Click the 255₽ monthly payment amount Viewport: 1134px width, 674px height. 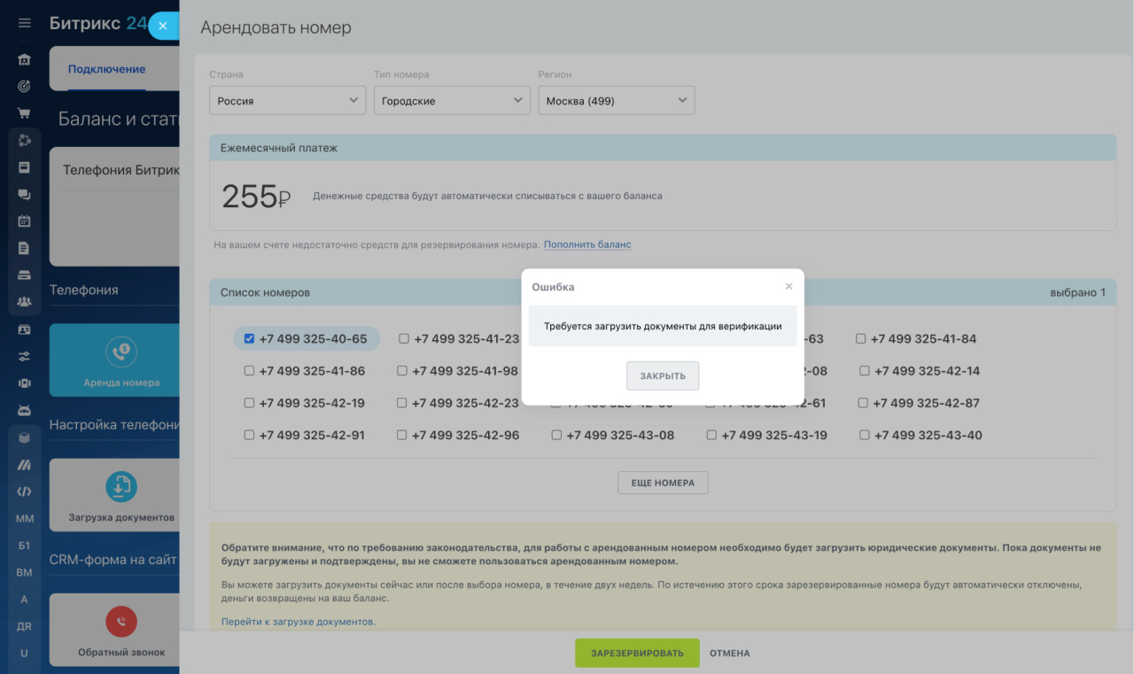256,196
